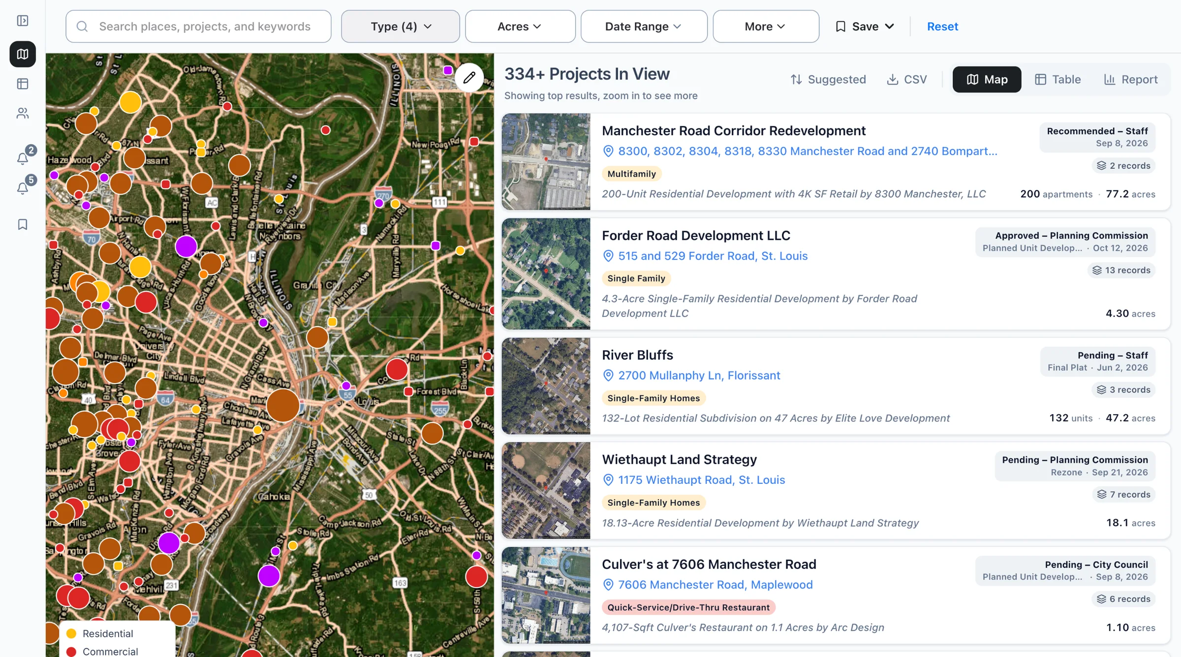Open the More filters dropdown
This screenshot has height=657, width=1181.
pos(766,27)
